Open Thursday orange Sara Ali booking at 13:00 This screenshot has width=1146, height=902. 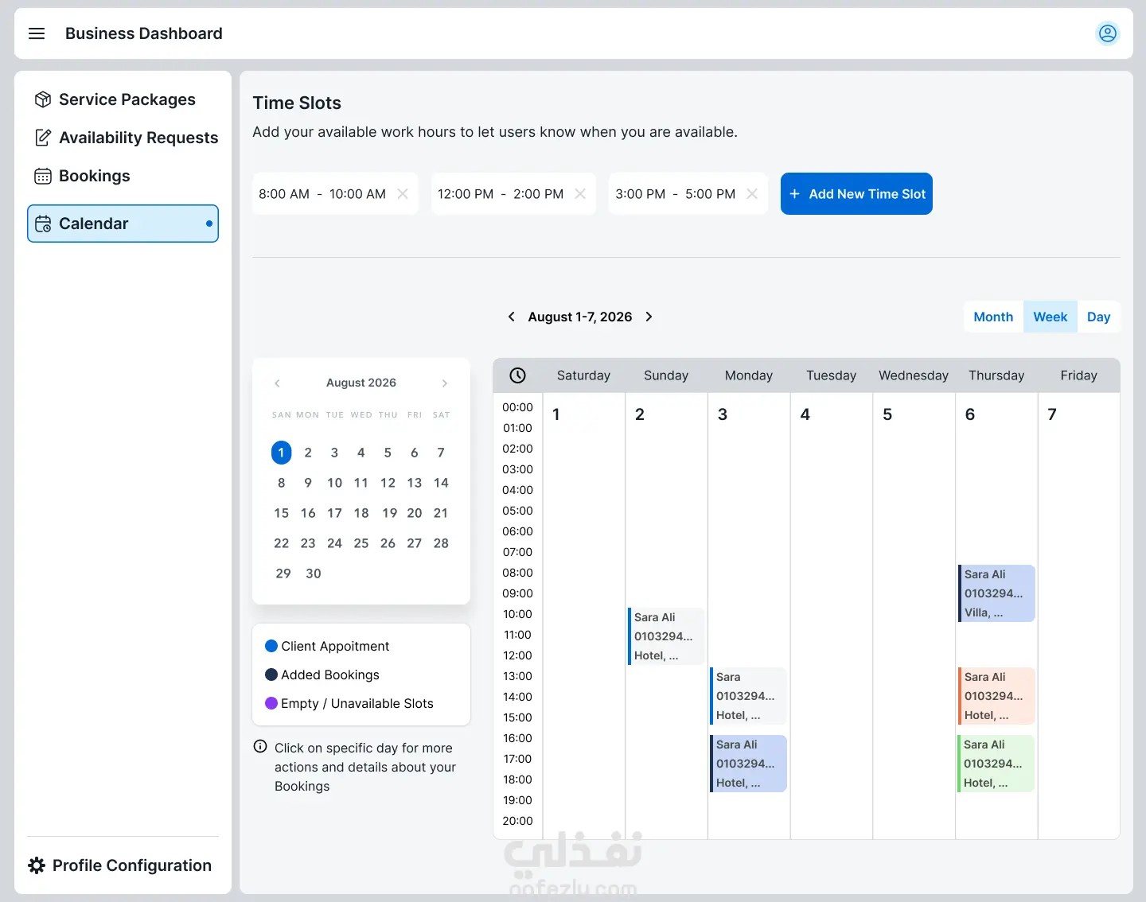[x=996, y=696]
